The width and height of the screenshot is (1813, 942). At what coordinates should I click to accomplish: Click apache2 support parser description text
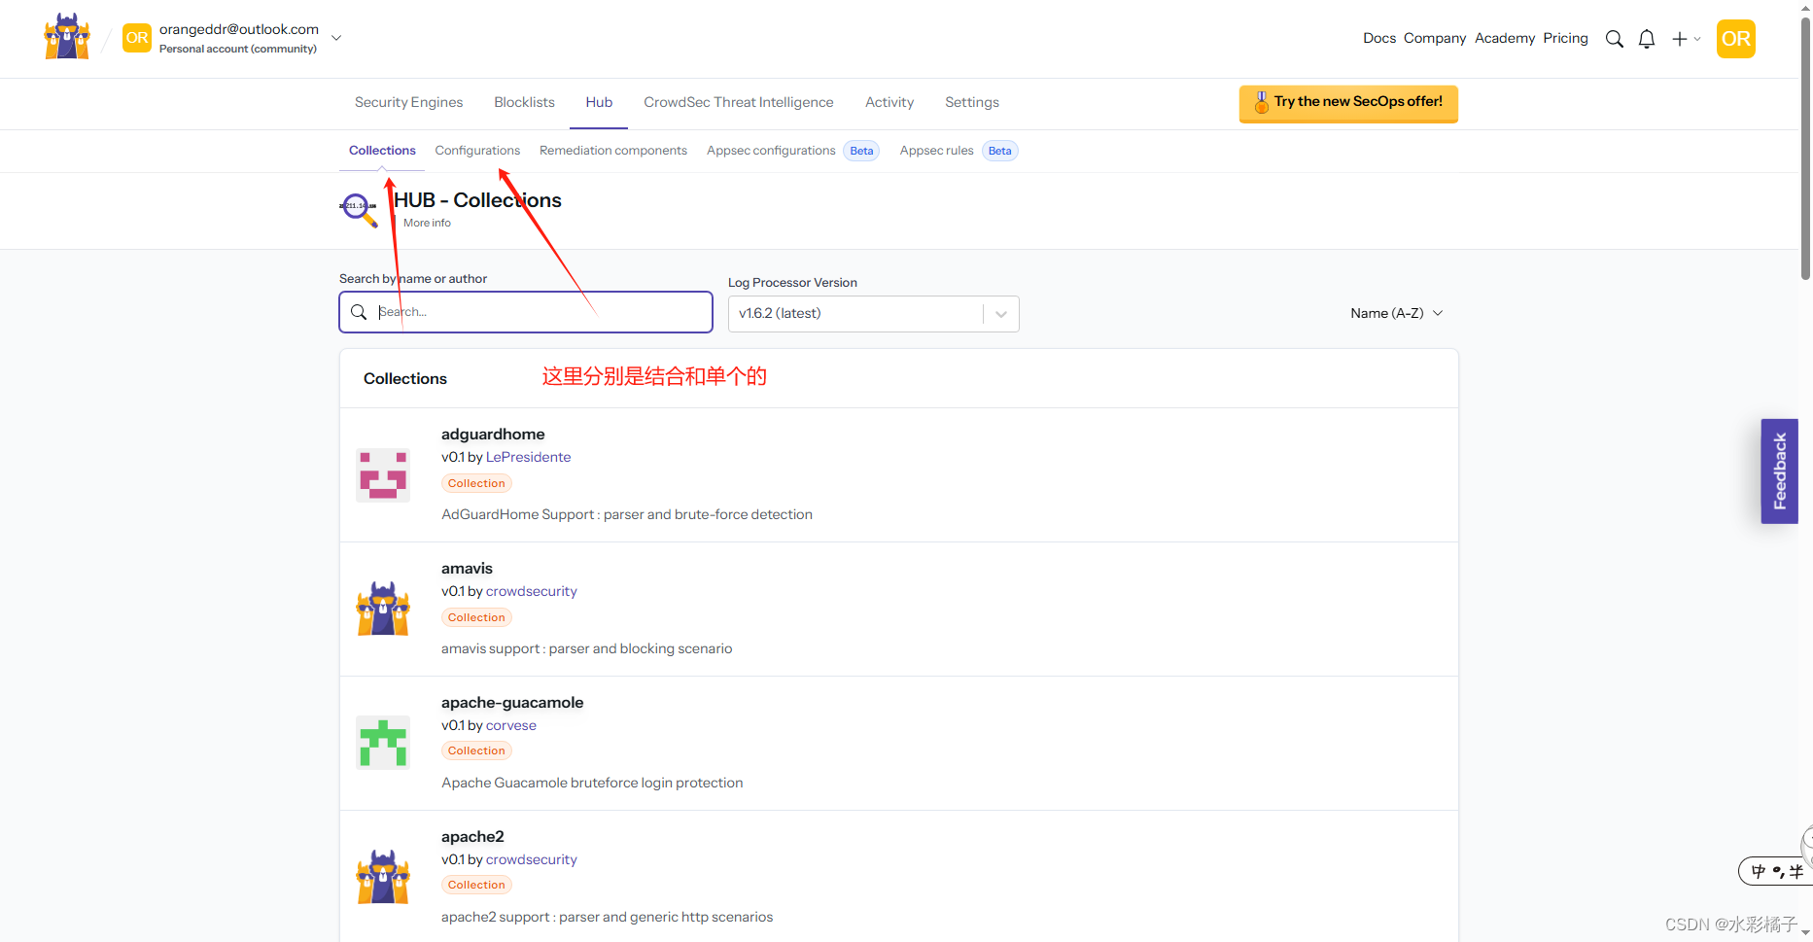tap(607, 917)
